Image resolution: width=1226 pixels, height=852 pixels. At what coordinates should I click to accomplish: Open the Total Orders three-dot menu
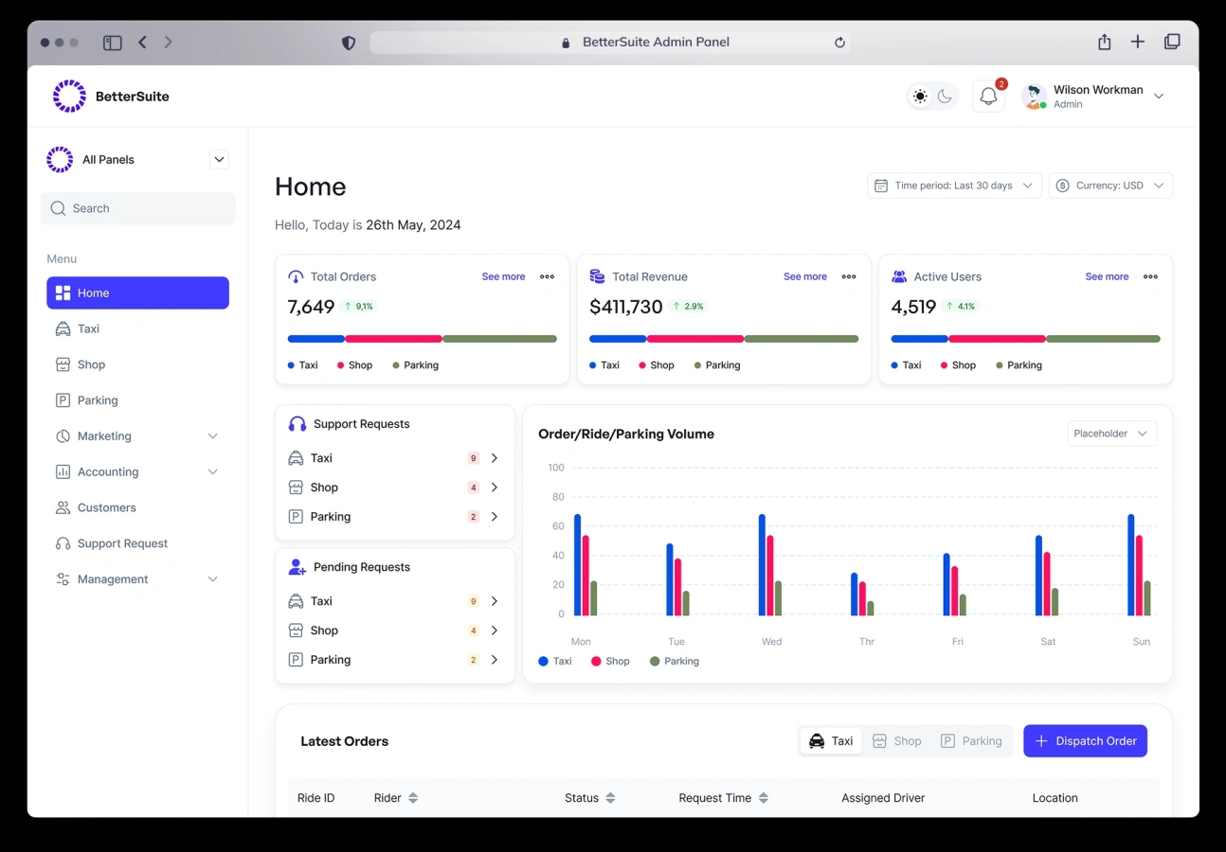pyautogui.click(x=547, y=277)
